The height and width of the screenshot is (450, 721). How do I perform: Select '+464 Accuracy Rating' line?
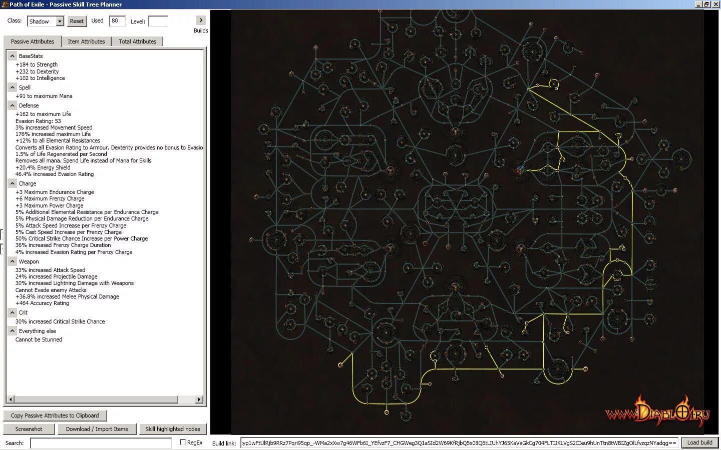click(x=42, y=303)
